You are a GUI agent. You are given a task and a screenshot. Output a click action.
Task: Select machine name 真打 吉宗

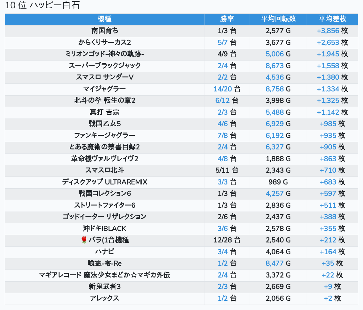105,112
